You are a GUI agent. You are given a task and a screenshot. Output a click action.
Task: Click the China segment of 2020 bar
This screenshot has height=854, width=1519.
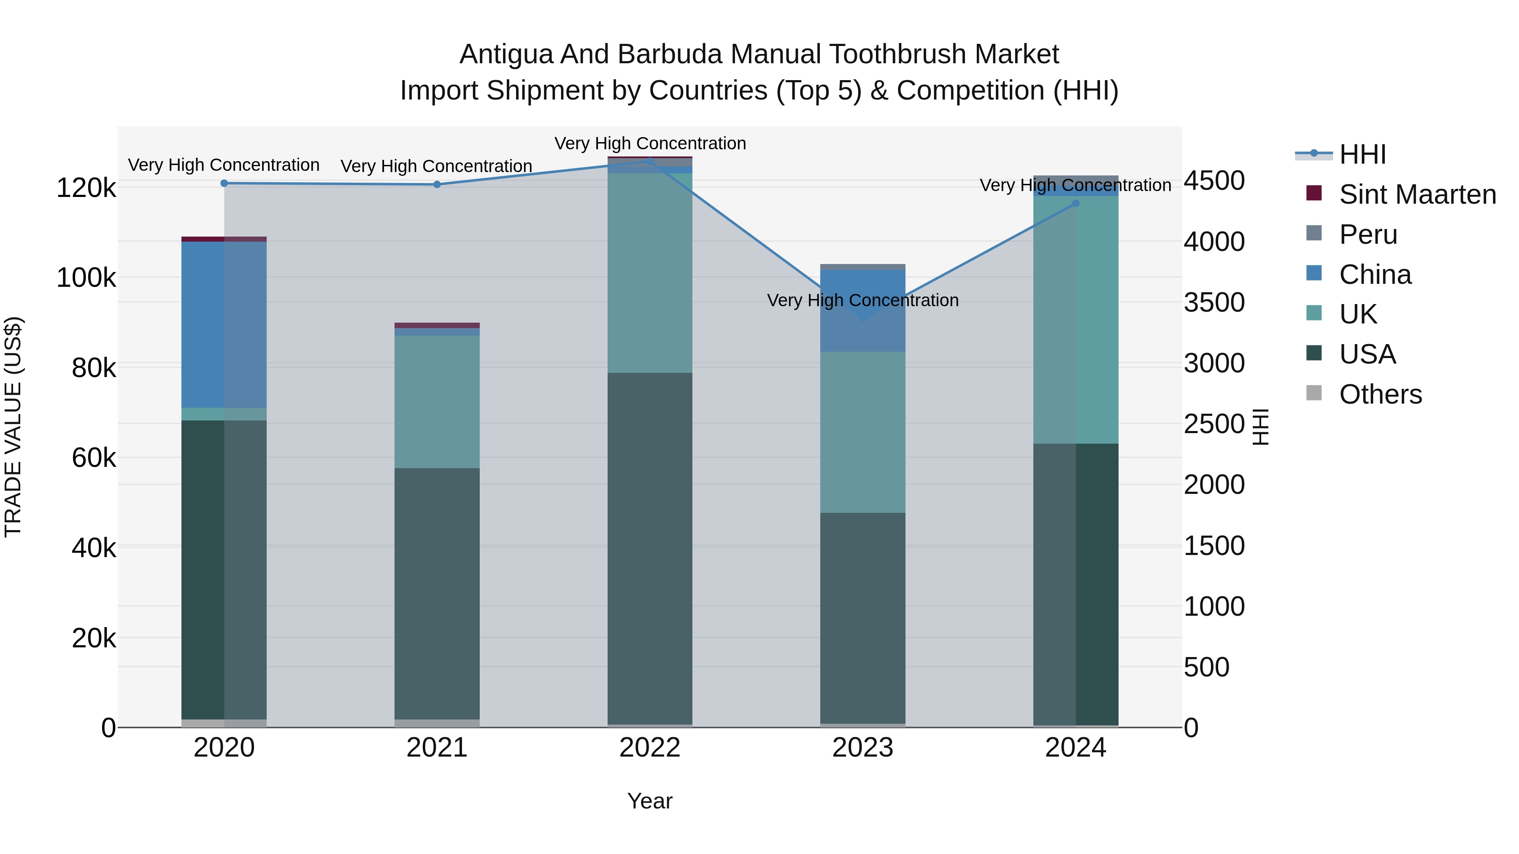point(224,325)
